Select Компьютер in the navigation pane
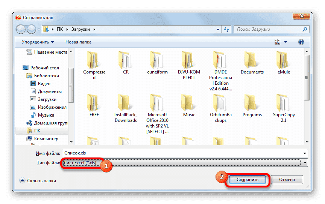 (x=42, y=138)
